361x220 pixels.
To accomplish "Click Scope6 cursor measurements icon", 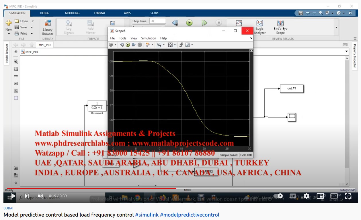I will click(188, 45).
